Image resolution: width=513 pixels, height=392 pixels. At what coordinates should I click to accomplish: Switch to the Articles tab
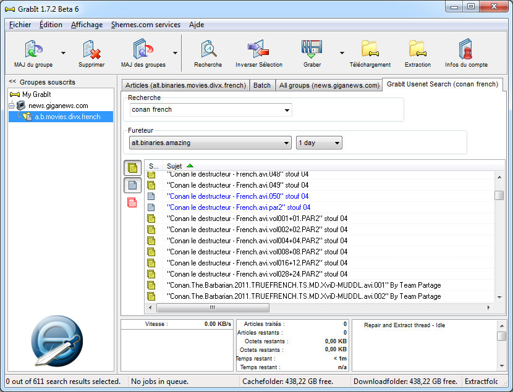(185, 85)
